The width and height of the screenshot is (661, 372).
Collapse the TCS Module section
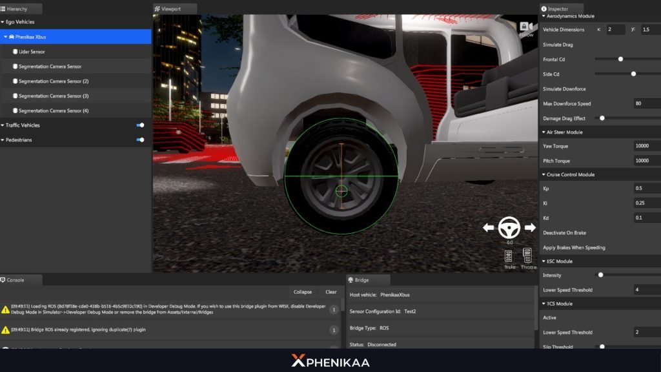544,304
